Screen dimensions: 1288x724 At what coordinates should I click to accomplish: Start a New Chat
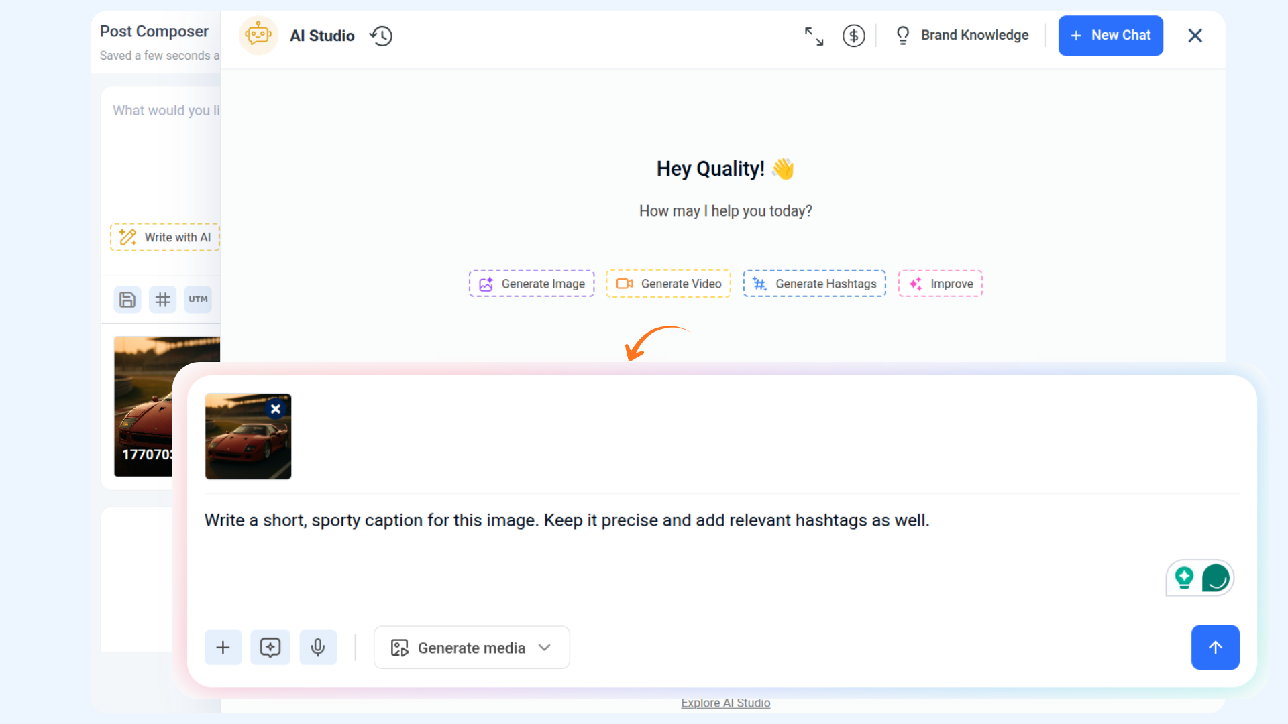tap(1110, 35)
